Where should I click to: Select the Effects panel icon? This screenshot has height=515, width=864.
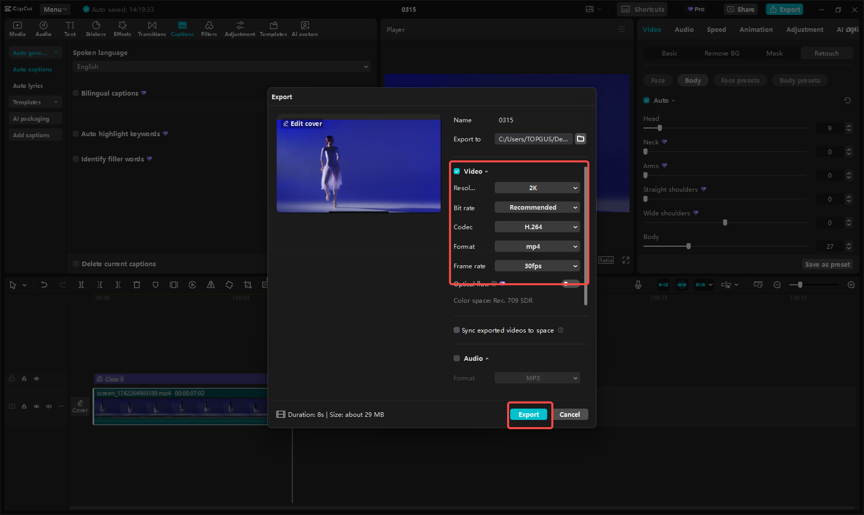[122, 28]
